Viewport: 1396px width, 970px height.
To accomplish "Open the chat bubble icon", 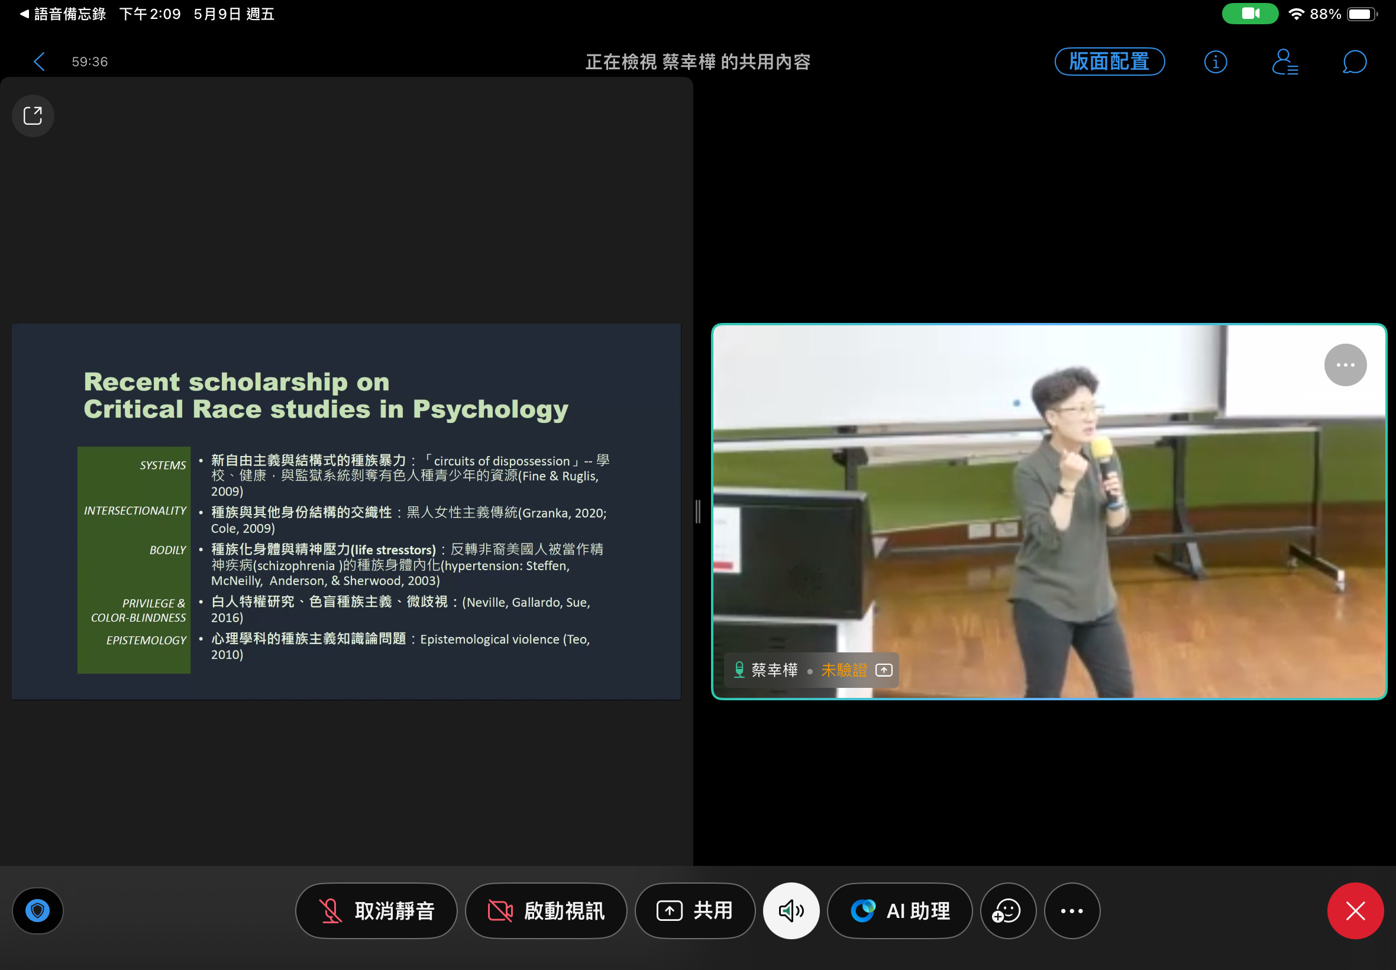I will click(x=1354, y=62).
